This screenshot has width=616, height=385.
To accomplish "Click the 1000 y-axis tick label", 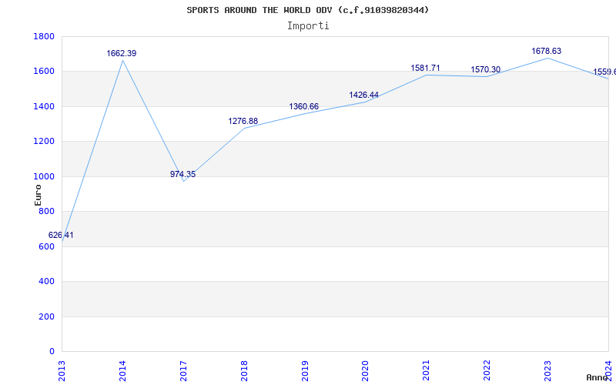I will tap(44, 176).
